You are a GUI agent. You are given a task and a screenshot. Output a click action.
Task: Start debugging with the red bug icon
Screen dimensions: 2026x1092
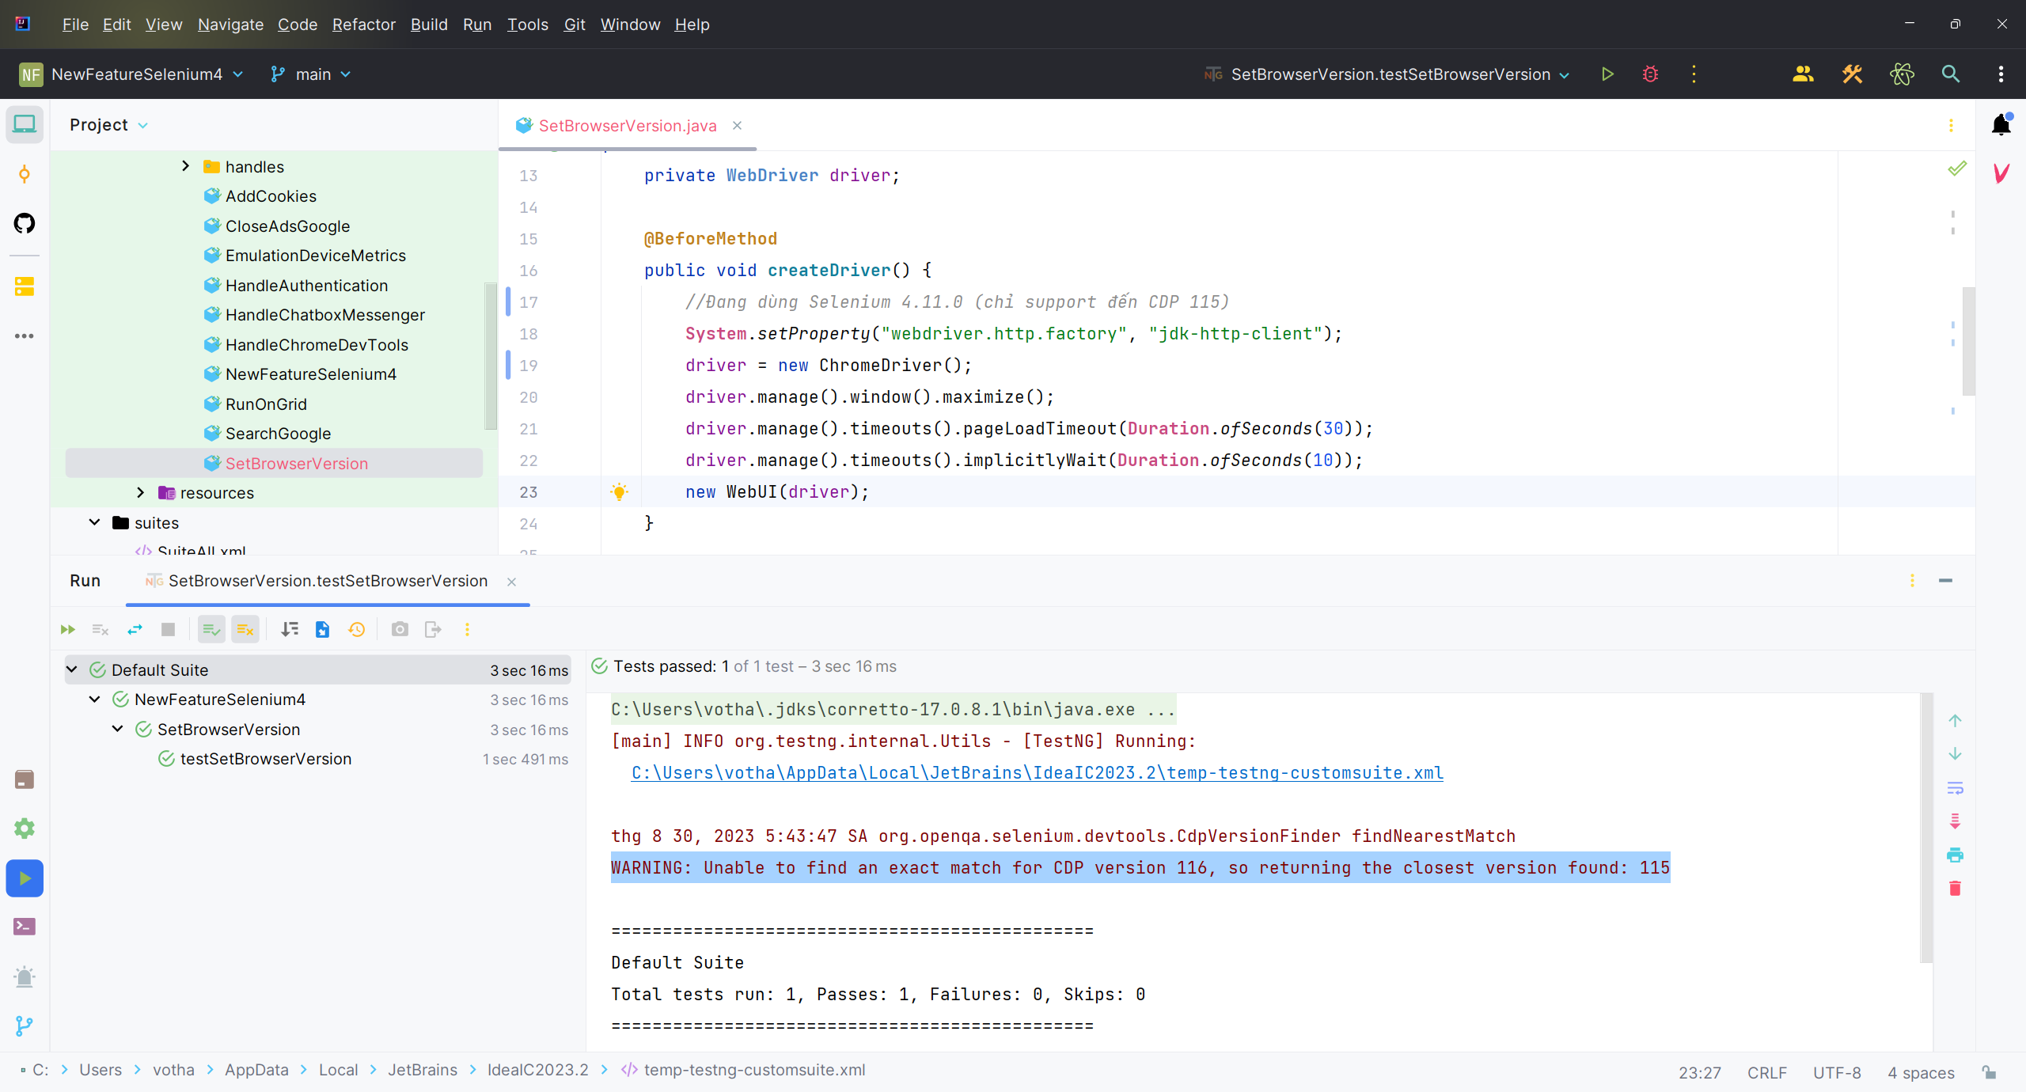coord(1650,74)
